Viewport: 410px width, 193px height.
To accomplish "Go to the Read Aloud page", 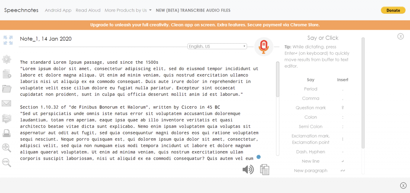I will pyautogui.click(x=88, y=10).
